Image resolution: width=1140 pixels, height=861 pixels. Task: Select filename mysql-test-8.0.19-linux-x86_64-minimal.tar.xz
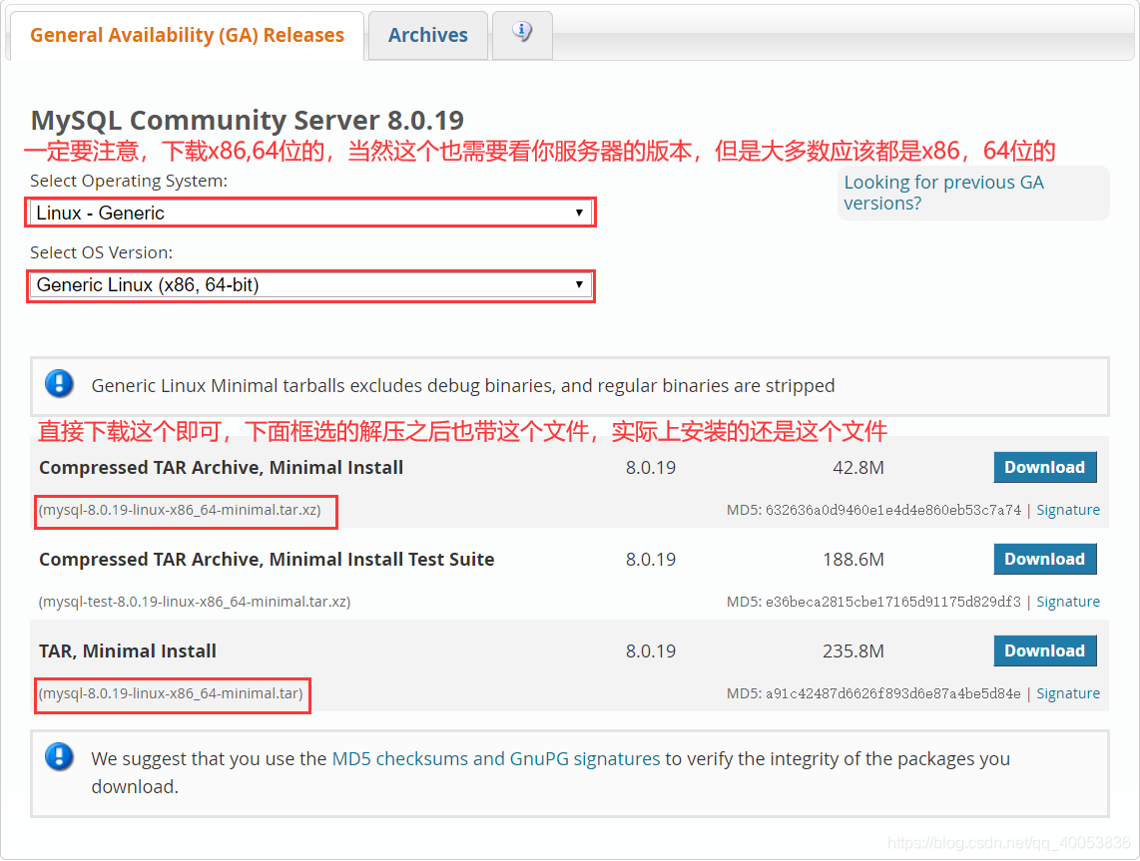[x=194, y=602]
